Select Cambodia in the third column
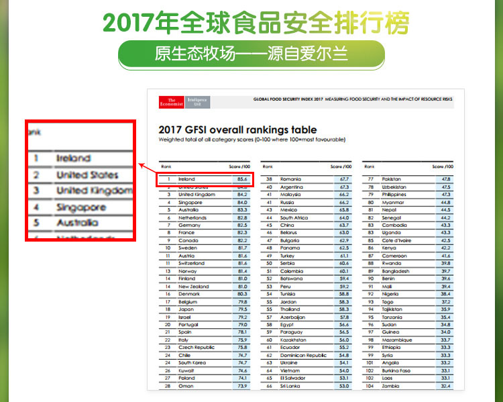The width and height of the screenshot is (503, 402). coord(394,225)
